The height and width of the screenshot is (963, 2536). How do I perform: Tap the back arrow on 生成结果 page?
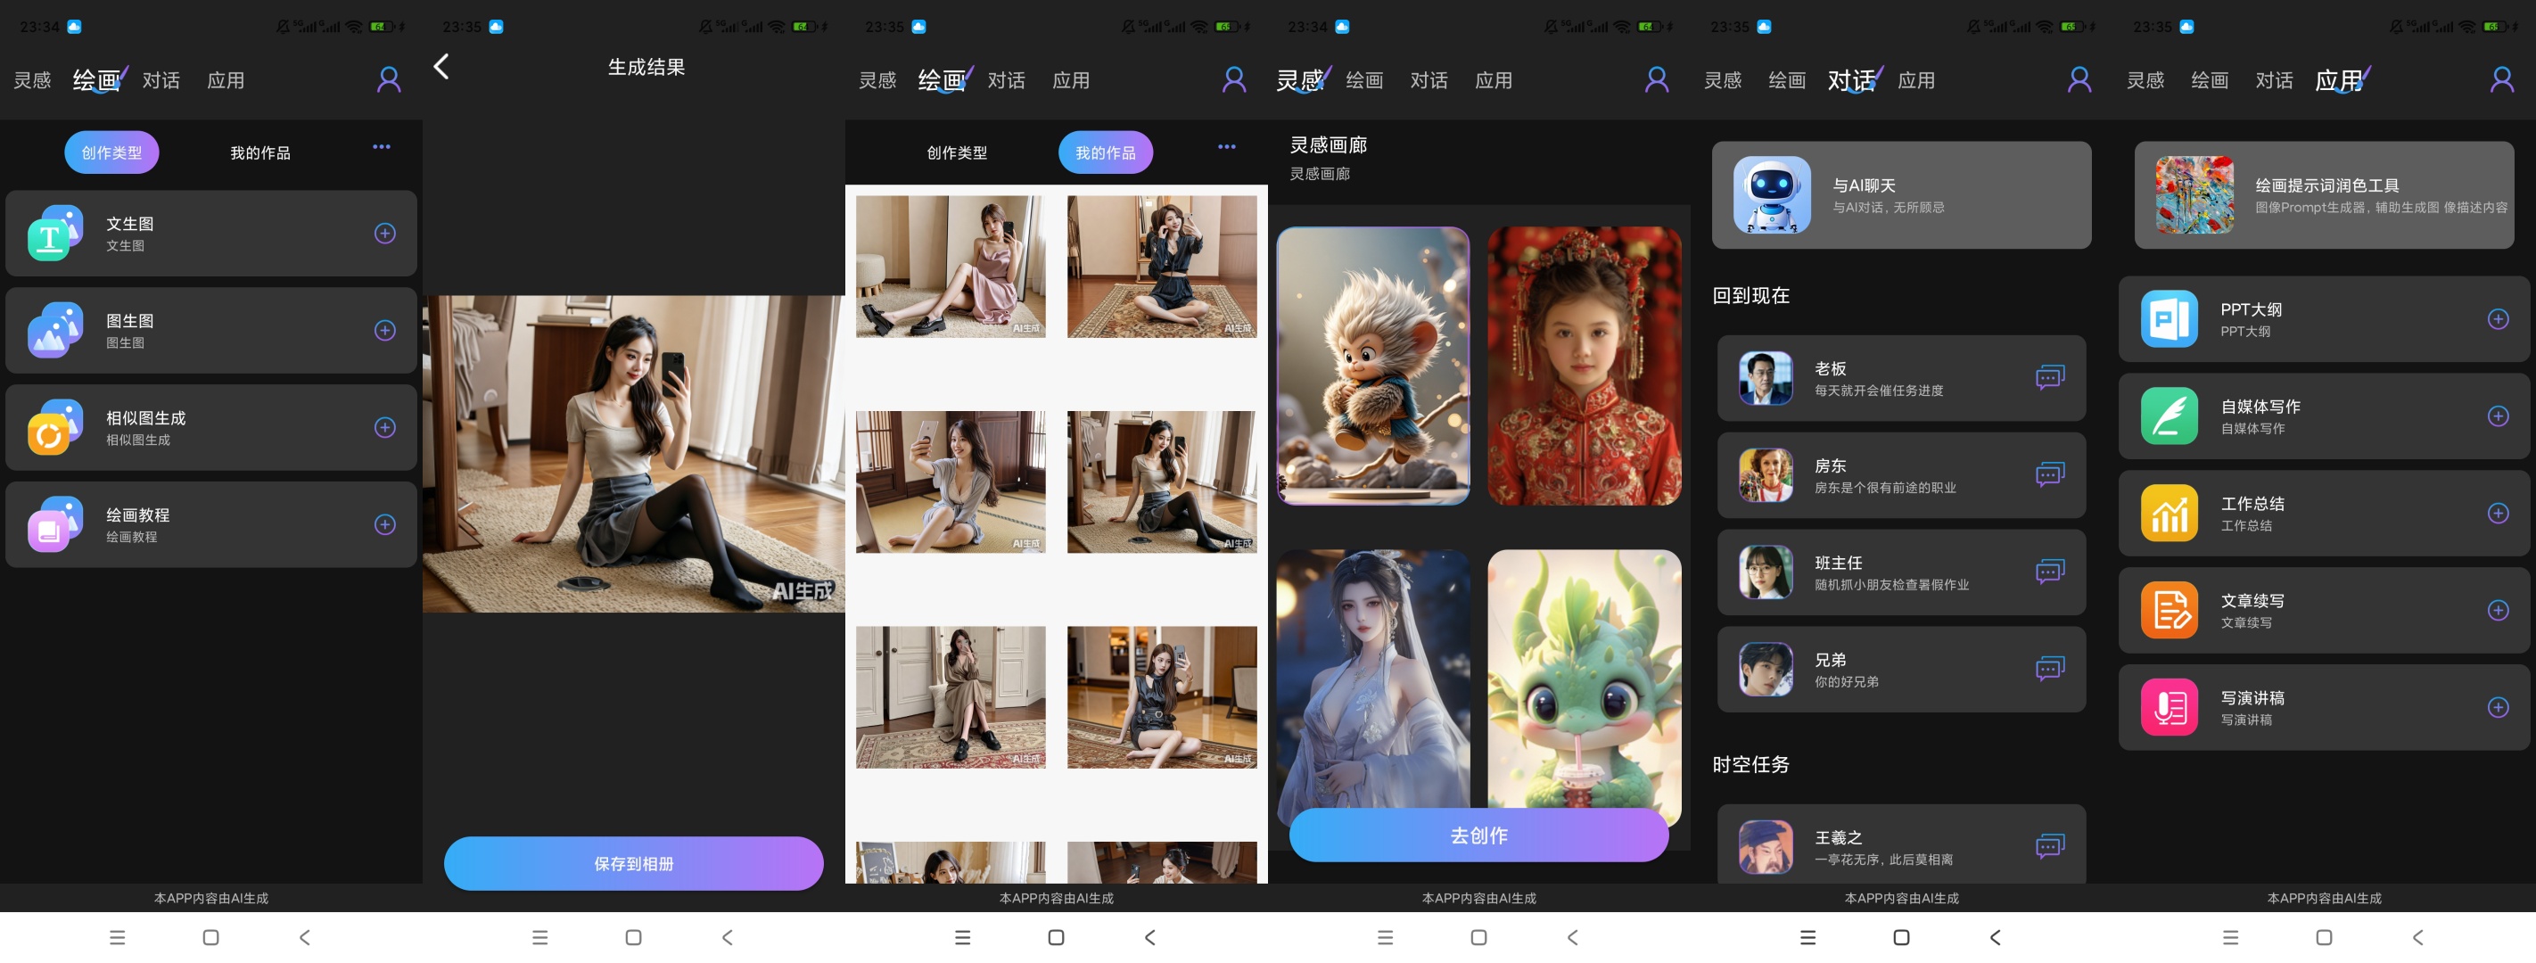click(442, 67)
